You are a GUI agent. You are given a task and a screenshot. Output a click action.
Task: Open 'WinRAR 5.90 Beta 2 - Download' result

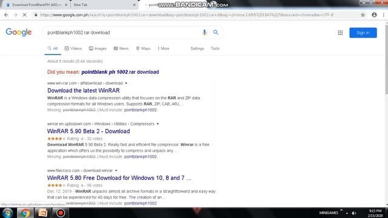[89, 131]
